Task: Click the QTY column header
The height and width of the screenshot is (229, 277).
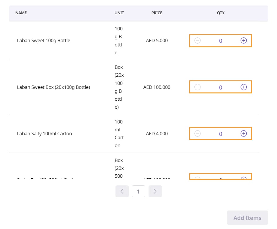Action: pos(221,13)
